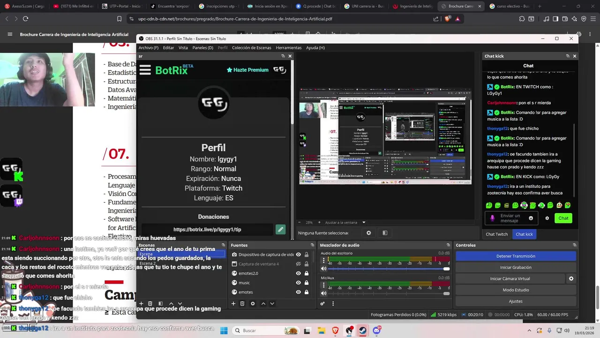Open Mic/Aux options dots
The image size is (600, 338).
(x=323, y=285)
